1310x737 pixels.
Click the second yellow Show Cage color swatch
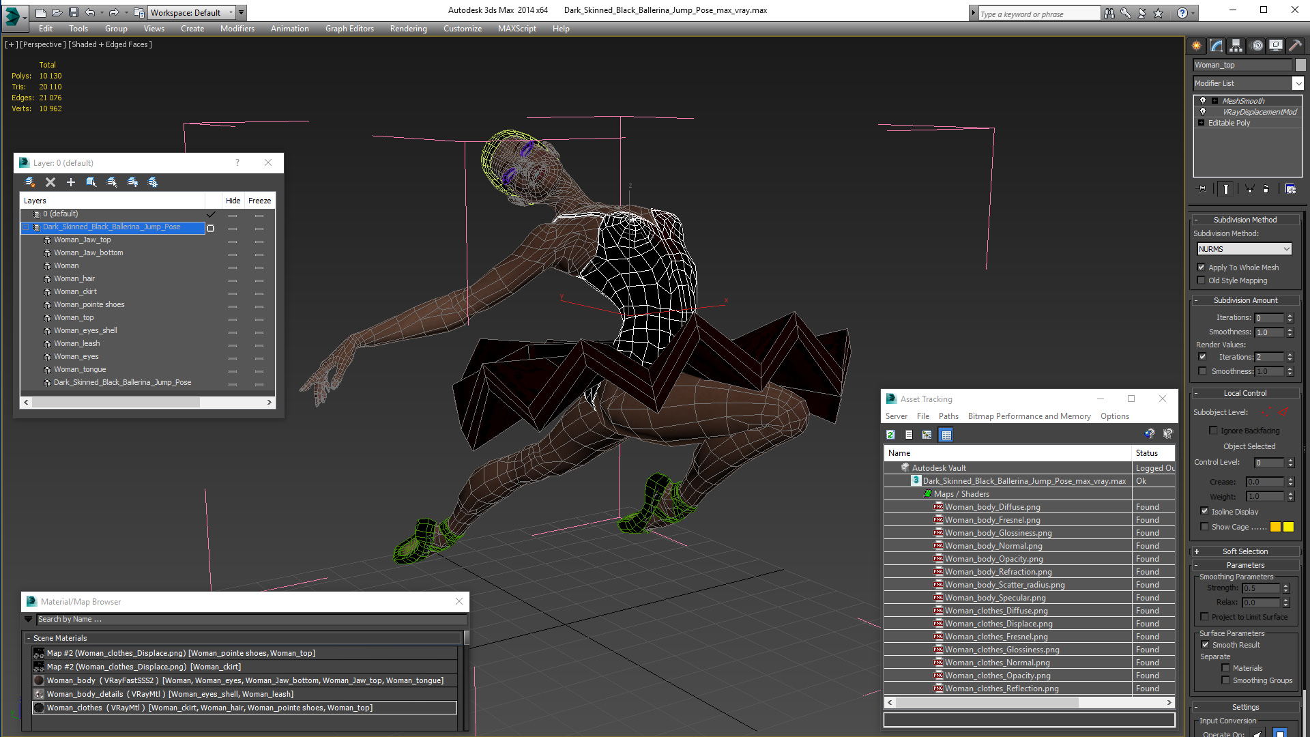(1288, 527)
